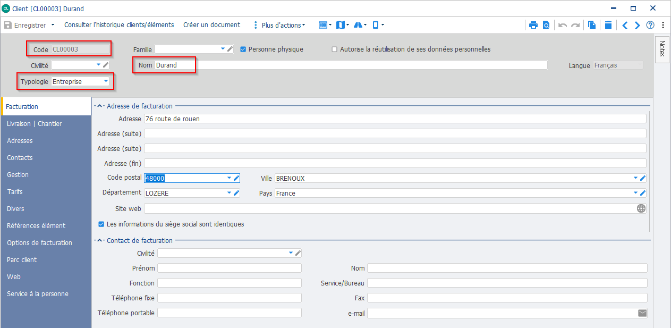This screenshot has height=328, width=671.
Task: Select the Gestion tab
Action: click(46, 174)
